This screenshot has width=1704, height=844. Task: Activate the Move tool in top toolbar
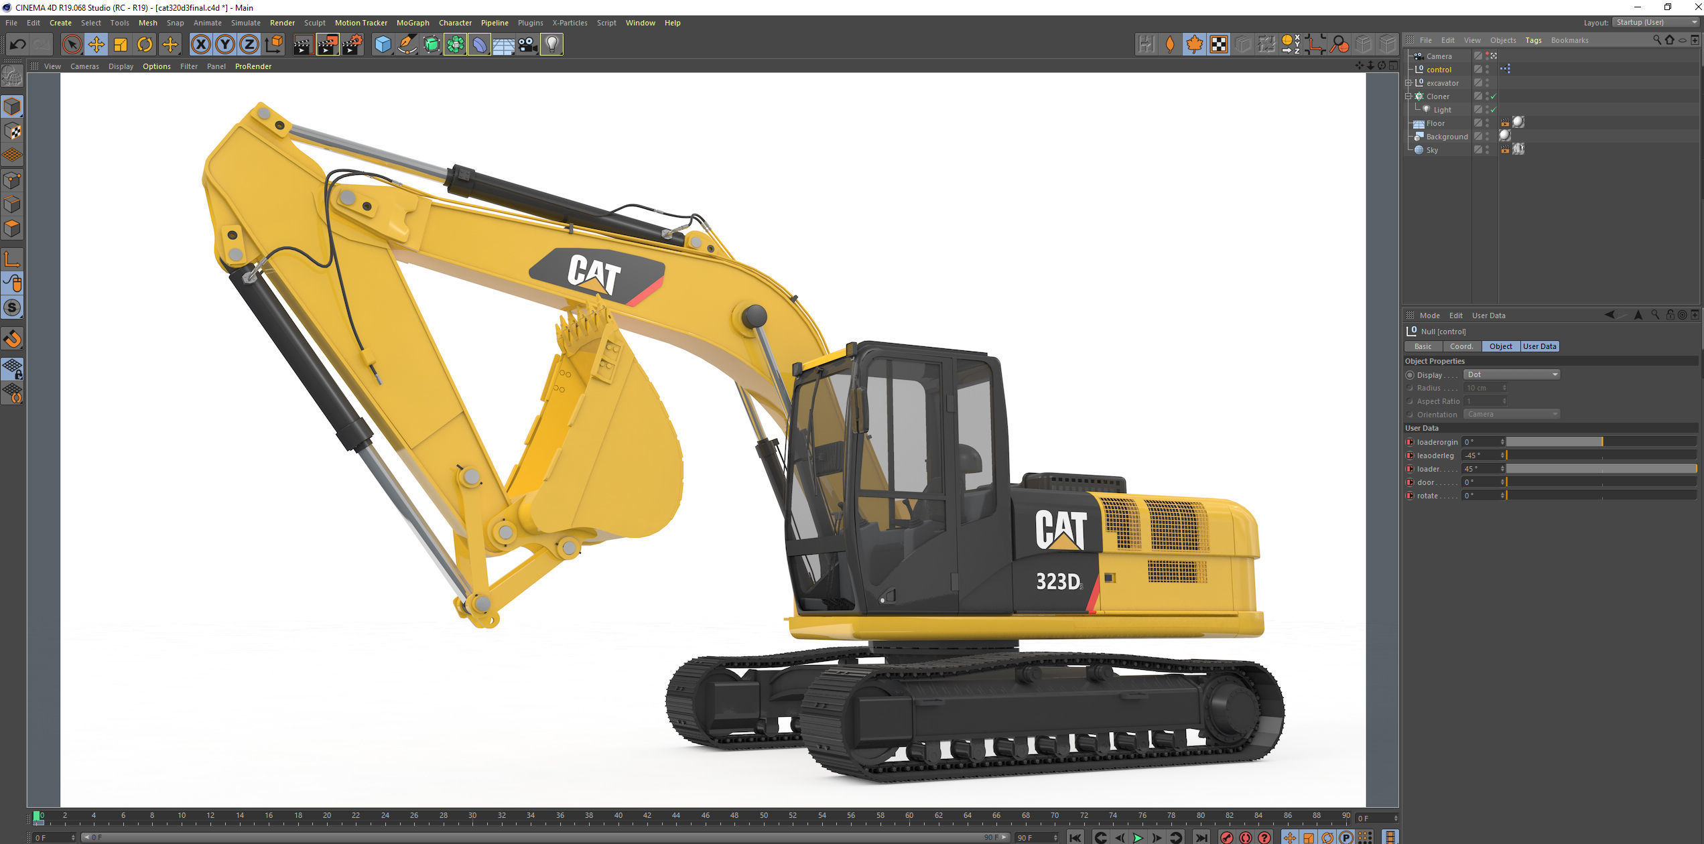tap(96, 45)
